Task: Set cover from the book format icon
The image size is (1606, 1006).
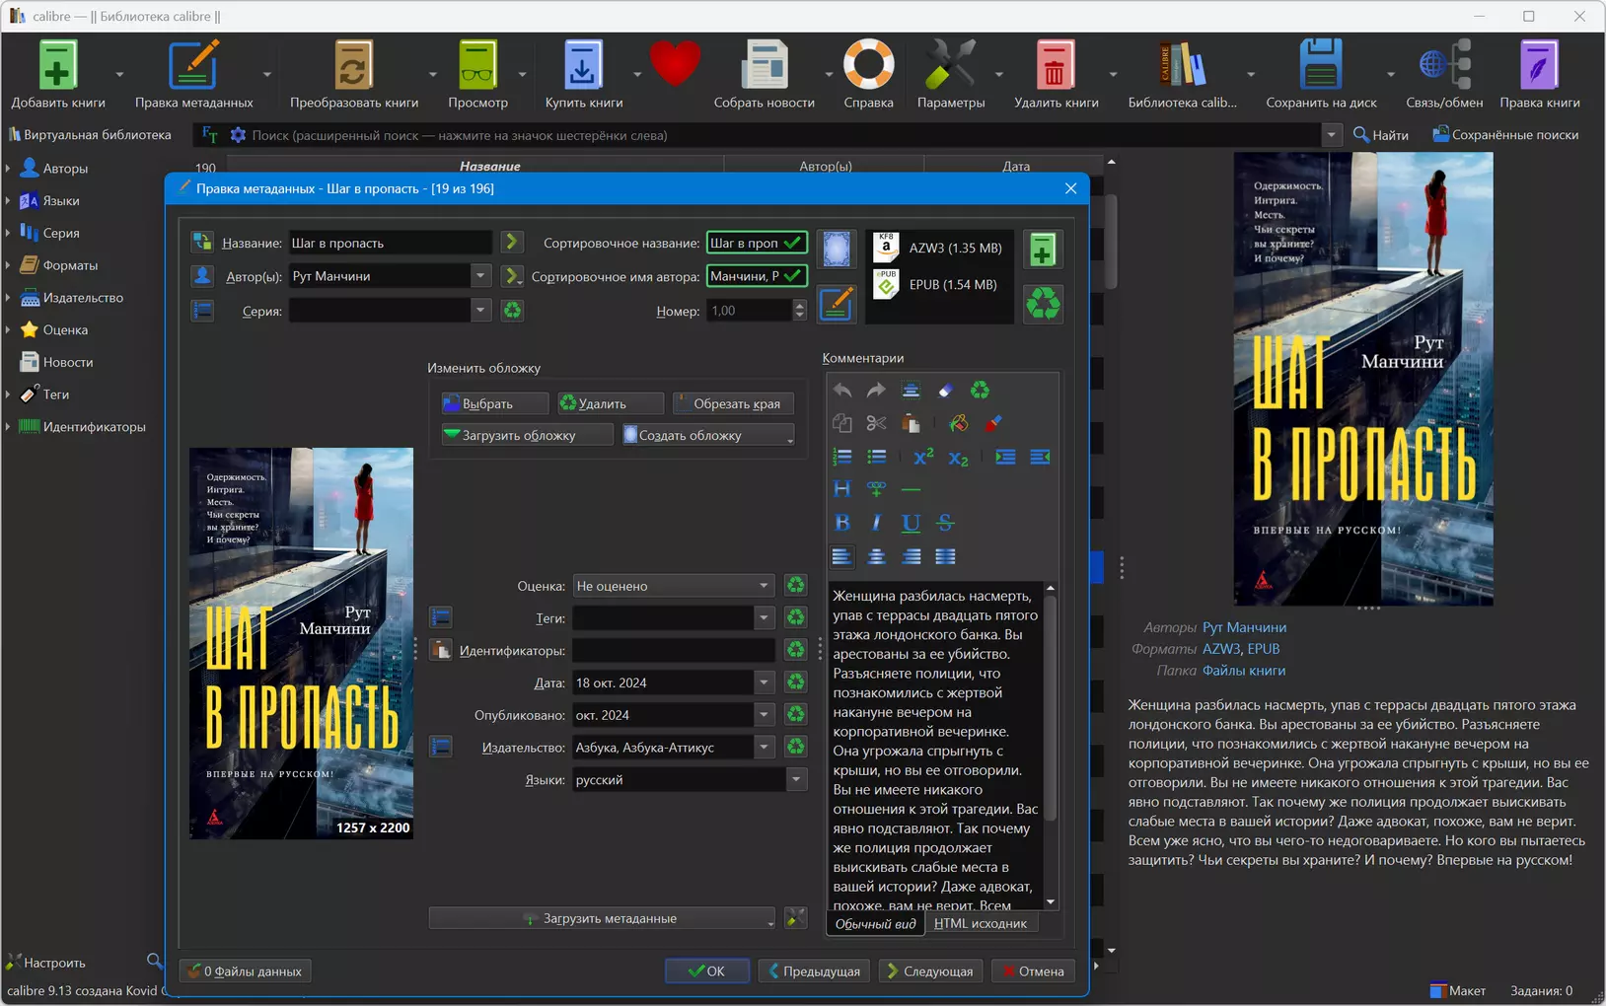Action: coord(836,250)
